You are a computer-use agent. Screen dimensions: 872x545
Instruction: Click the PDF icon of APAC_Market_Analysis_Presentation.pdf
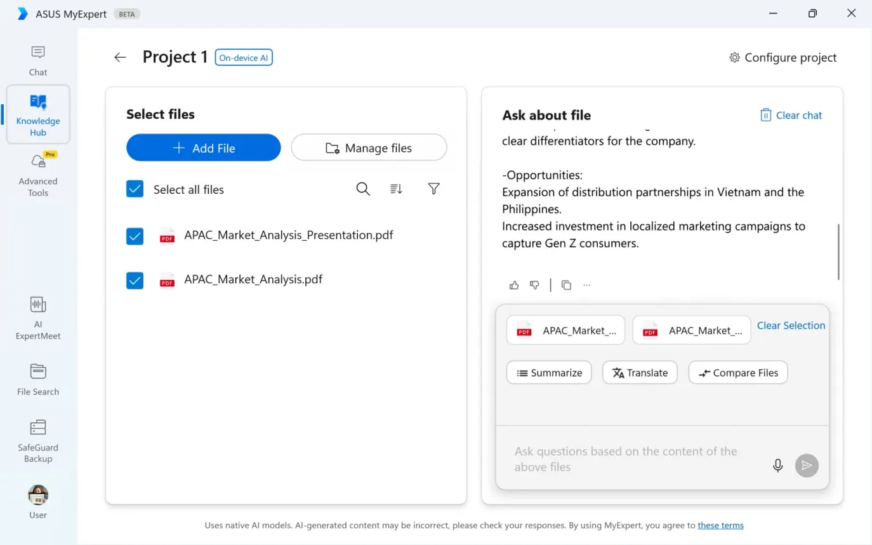click(167, 236)
